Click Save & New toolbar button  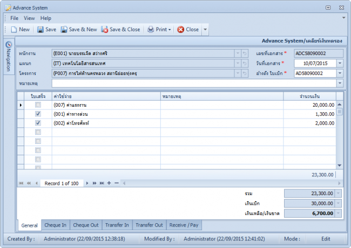(x=79, y=30)
